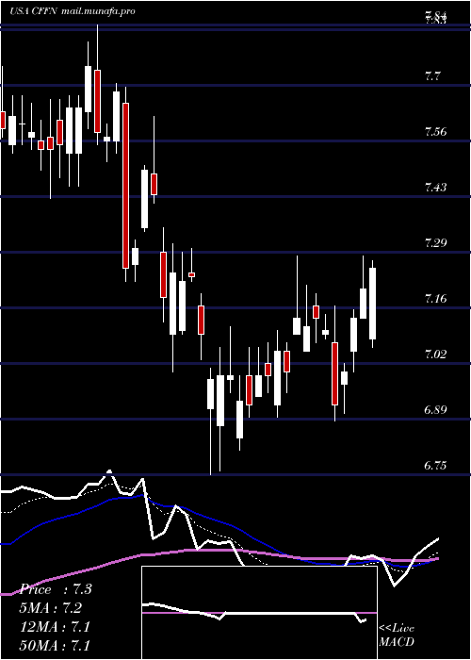Click the 6.75 price axis label
Viewport: 471px width, 660px height.
click(435, 465)
